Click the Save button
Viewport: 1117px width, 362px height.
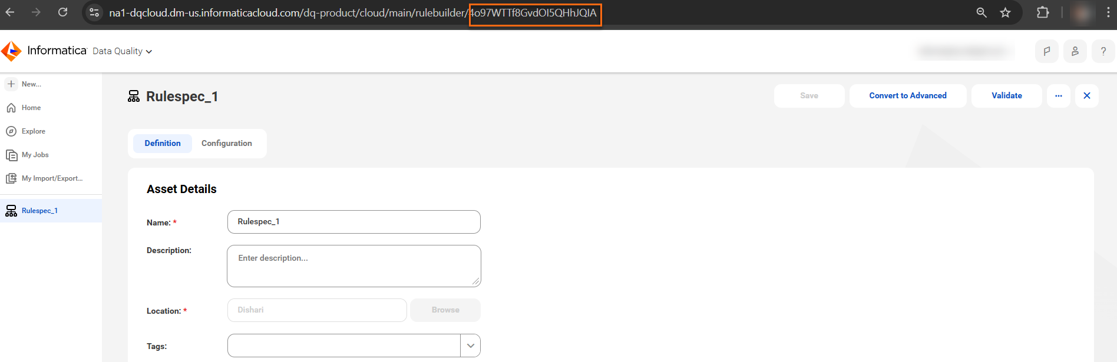(x=809, y=95)
